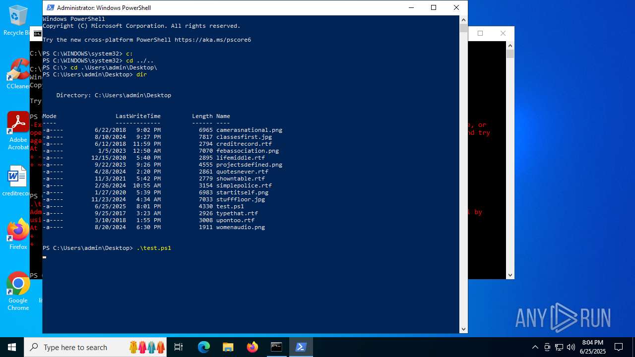Switch to the Command Prompt taskbar button

click(x=276, y=347)
